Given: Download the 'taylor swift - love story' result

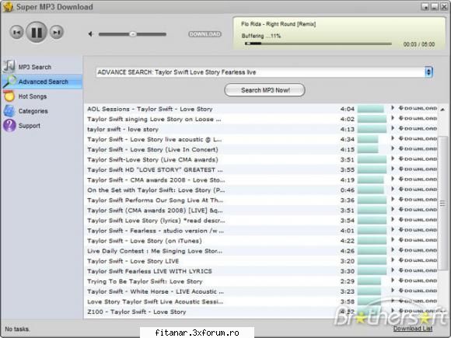Looking at the screenshot, I should [418, 128].
